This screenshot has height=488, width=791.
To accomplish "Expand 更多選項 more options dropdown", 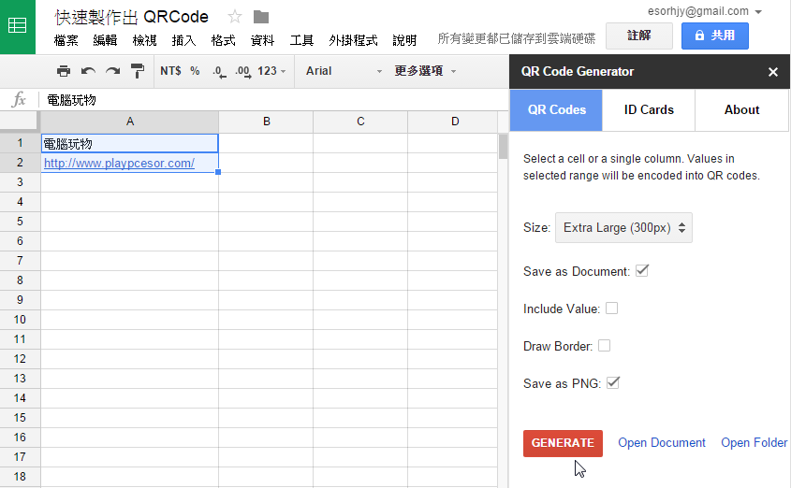I will (x=425, y=71).
